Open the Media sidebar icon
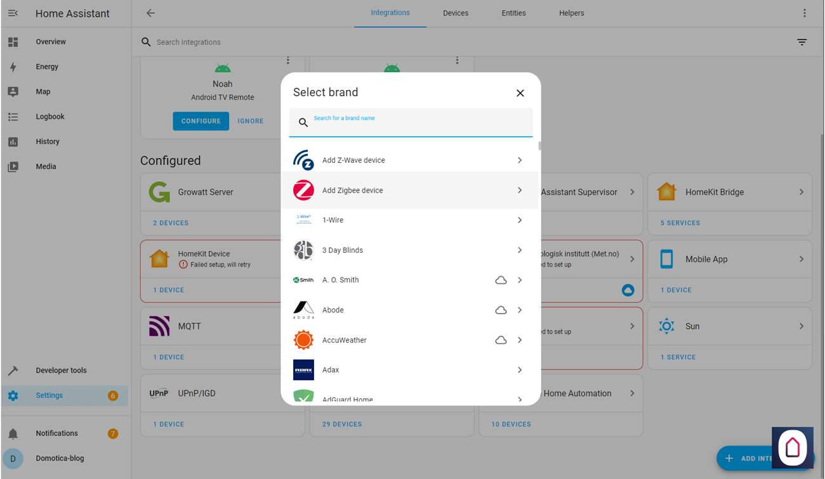Screen dimensions: 825x479 pos(13,167)
